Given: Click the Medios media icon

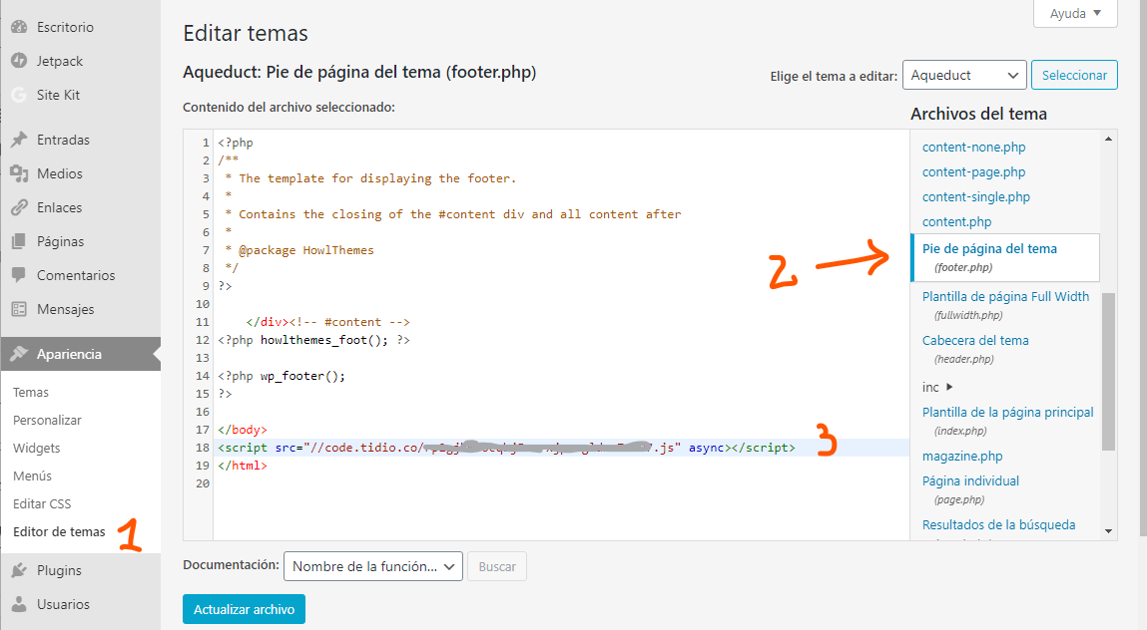Looking at the screenshot, I should click(19, 173).
